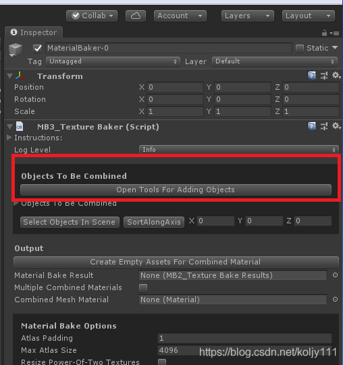Enable Multiple Combined Materials checkbox
The height and width of the screenshot is (365, 343).
143,287
